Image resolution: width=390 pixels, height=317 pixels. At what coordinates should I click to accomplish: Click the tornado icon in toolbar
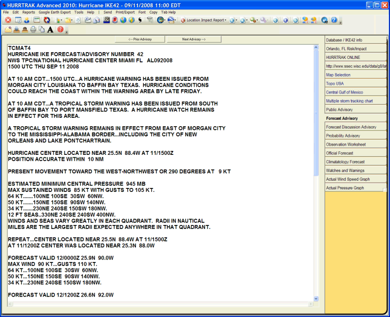coord(149,20)
